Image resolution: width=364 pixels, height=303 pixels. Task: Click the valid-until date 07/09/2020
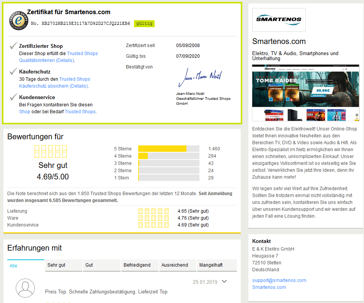pyautogui.click(x=188, y=56)
